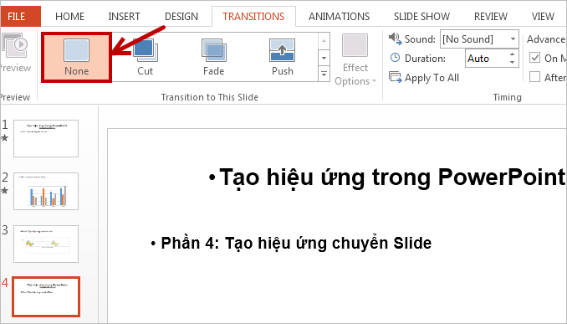Image resolution: width=567 pixels, height=324 pixels.
Task: Click transition star icon beside slide 2
Action: [x=5, y=190]
